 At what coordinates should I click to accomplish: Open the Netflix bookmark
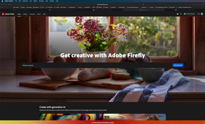tap(106, 7)
